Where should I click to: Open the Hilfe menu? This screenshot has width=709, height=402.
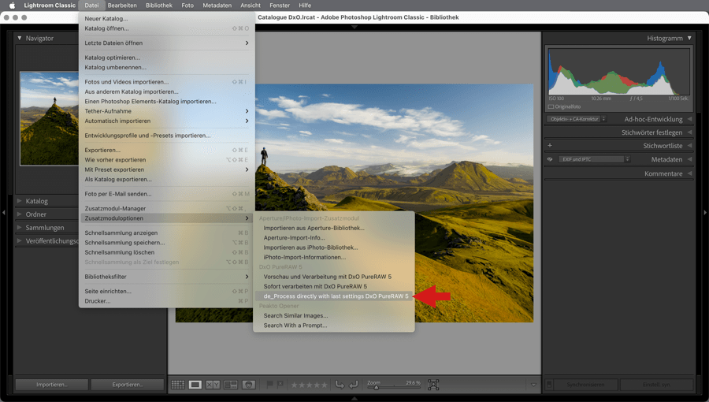(305, 6)
